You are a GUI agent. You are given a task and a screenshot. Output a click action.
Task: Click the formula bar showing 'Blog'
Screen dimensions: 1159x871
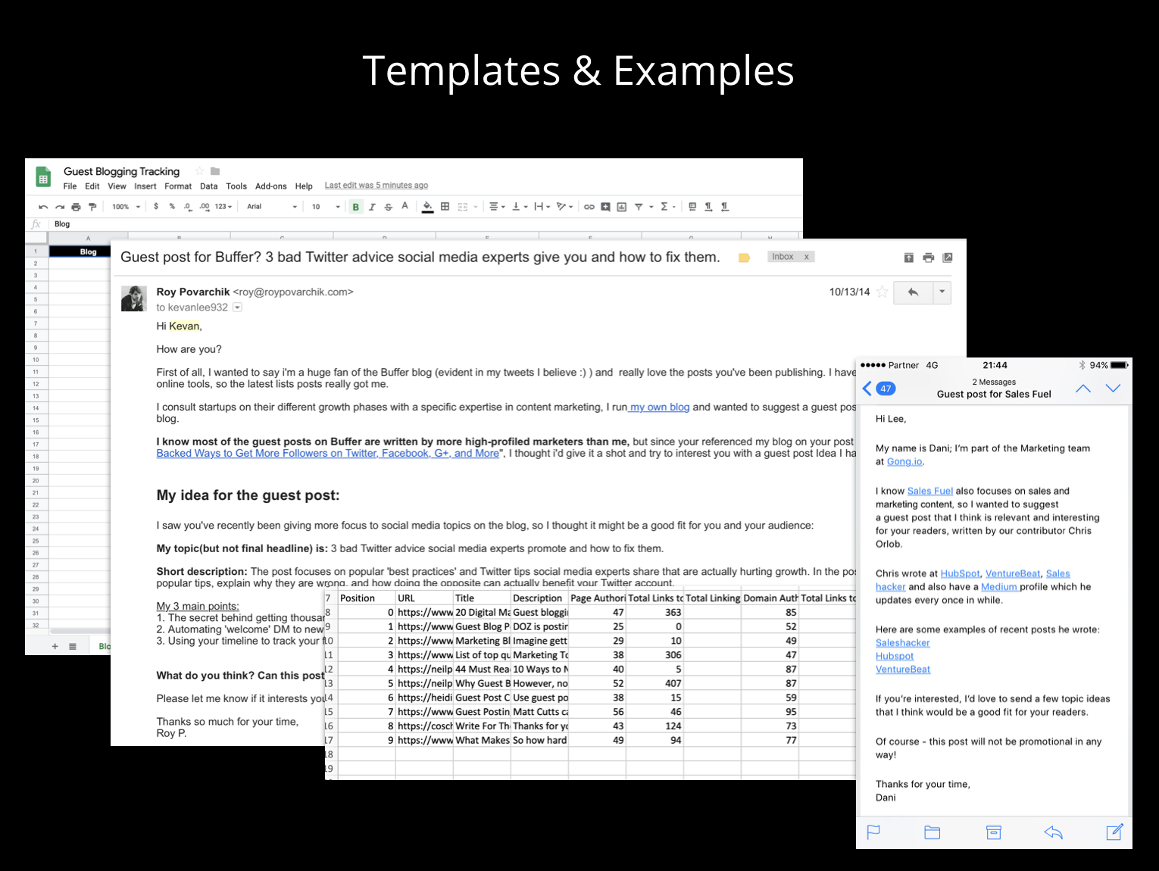(x=424, y=224)
